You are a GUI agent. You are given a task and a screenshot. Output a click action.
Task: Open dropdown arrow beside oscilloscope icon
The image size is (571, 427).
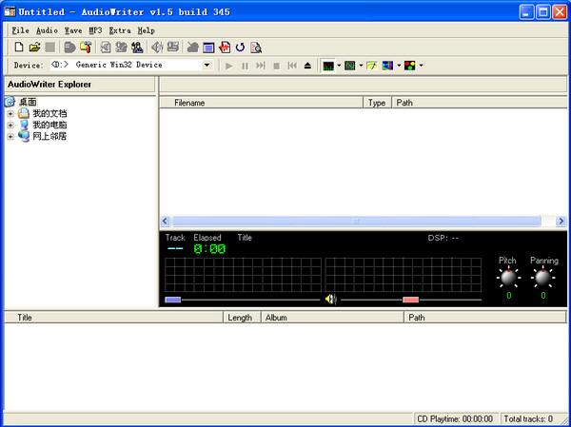[361, 66]
